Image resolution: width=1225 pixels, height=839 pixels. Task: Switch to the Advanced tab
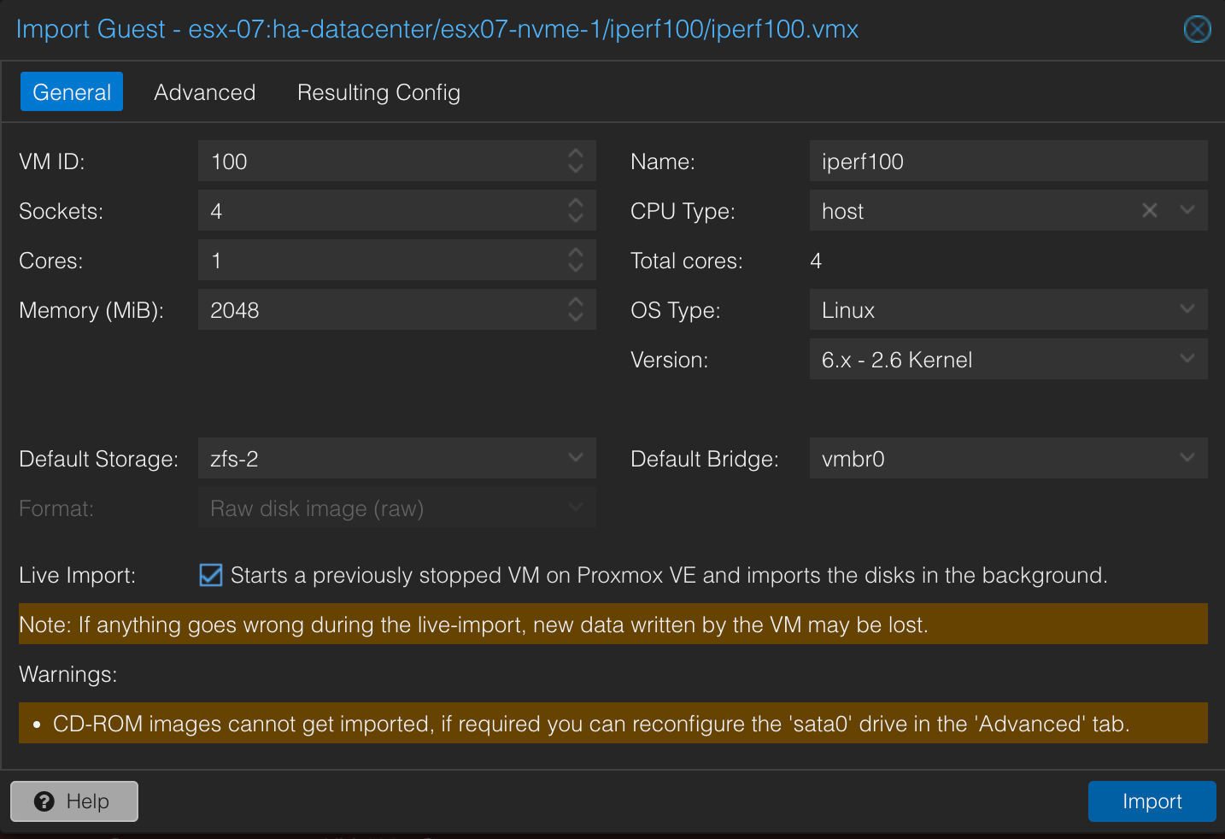(204, 91)
